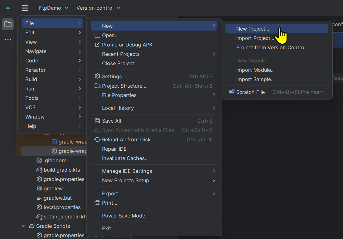Collapse the Gradle Scripts tree node
The height and width of the screenshot is (239, 343).
[24, 226]
